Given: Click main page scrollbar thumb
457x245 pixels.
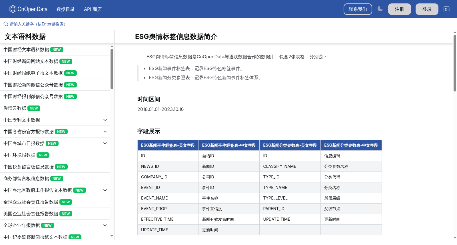Looking at the screenshot, I should click(455, 63).
